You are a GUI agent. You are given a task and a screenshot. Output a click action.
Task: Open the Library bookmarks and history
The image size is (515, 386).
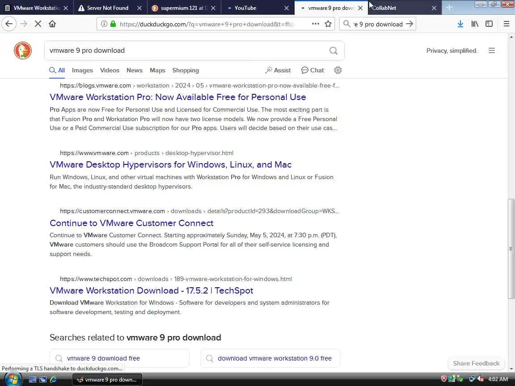tap(475, 24)
